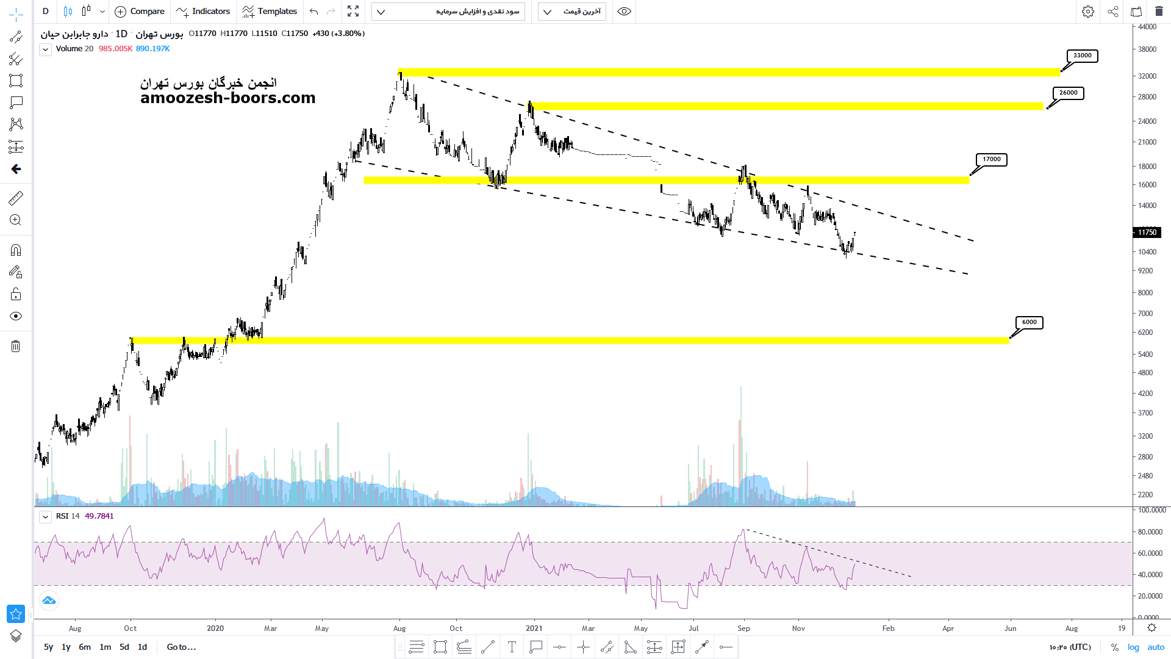Toggle hide all drawings eye icon
The width and height of the screenshot is (1171, 659).
(16, 316)
